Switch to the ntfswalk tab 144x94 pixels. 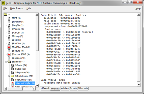coord(45,88)
